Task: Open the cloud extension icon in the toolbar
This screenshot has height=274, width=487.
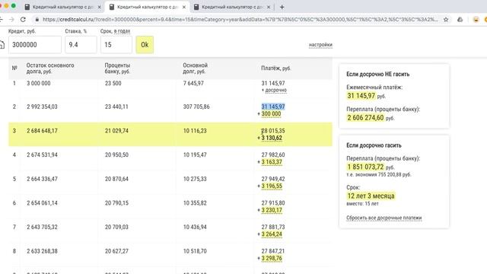Action: click(x=460, y=19)
